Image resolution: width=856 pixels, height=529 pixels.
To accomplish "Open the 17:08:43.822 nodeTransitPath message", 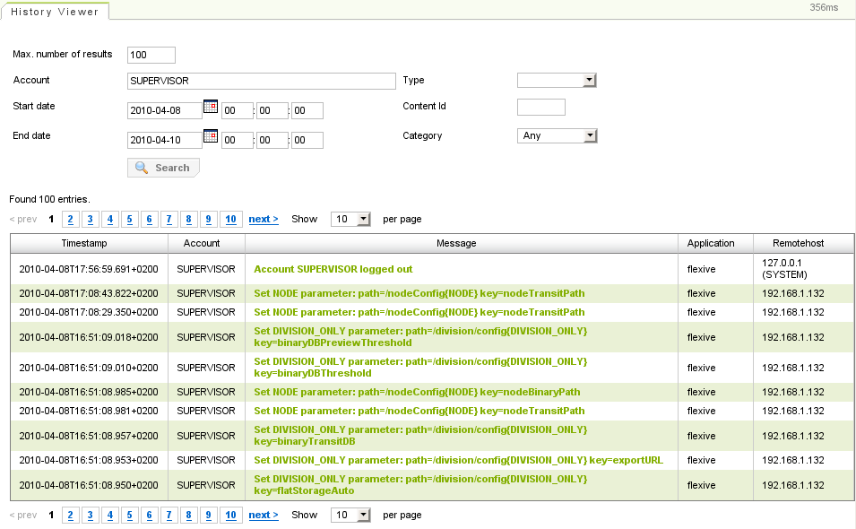I will (x=419, y=293).
